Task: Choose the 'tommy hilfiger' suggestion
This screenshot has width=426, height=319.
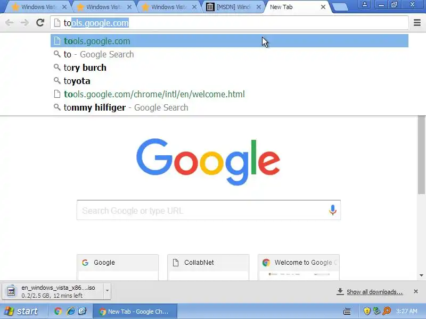Action: click(x=230, y=107)
